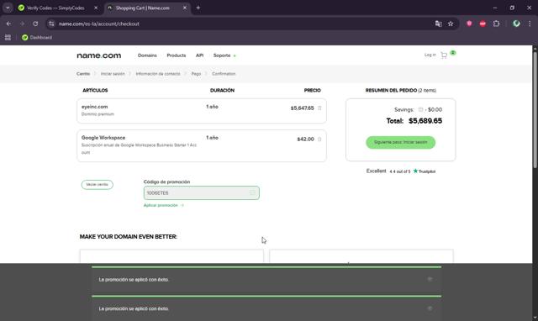Viewport: 538px width, 321px height.
Task: Open the API menu item
Action: point(200,55)
